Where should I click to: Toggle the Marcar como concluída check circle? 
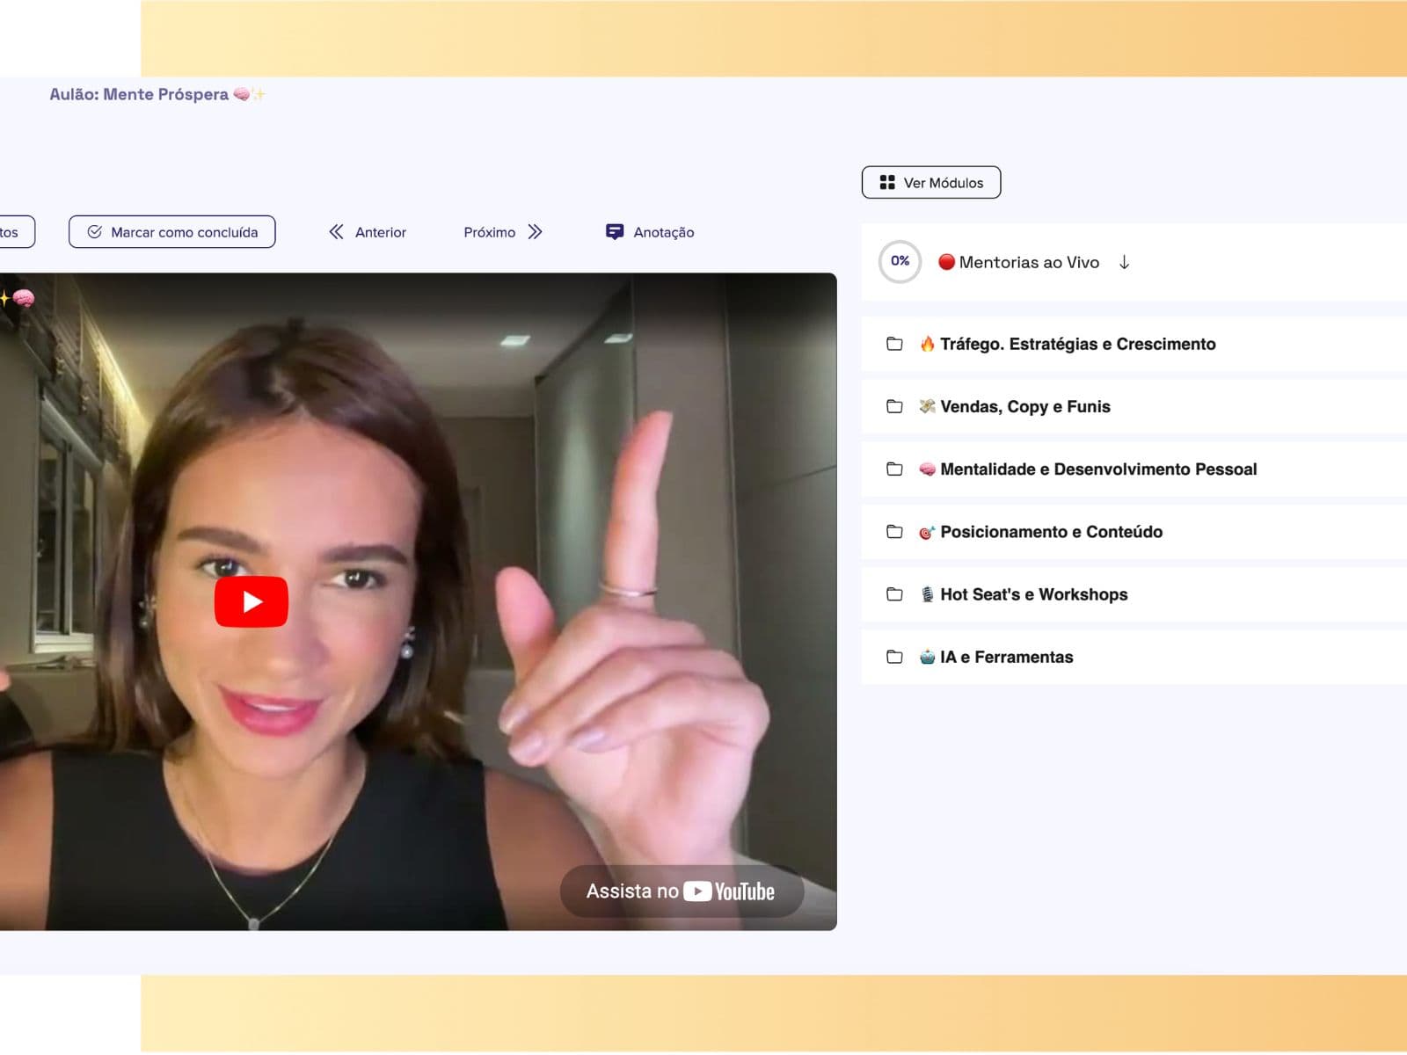coord(95,232)
